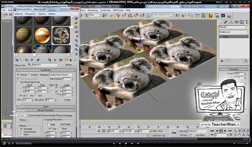Click the Video Color Check icon
Screen dimensions: 252x147
point(76,36)
